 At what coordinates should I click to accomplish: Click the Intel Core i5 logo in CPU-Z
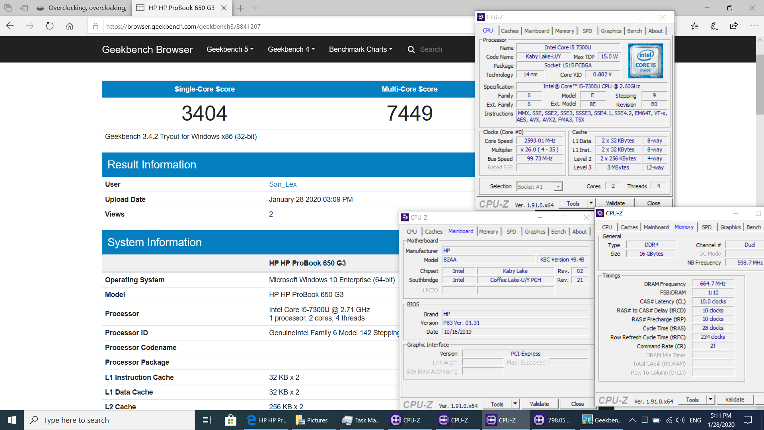[645, 61]
